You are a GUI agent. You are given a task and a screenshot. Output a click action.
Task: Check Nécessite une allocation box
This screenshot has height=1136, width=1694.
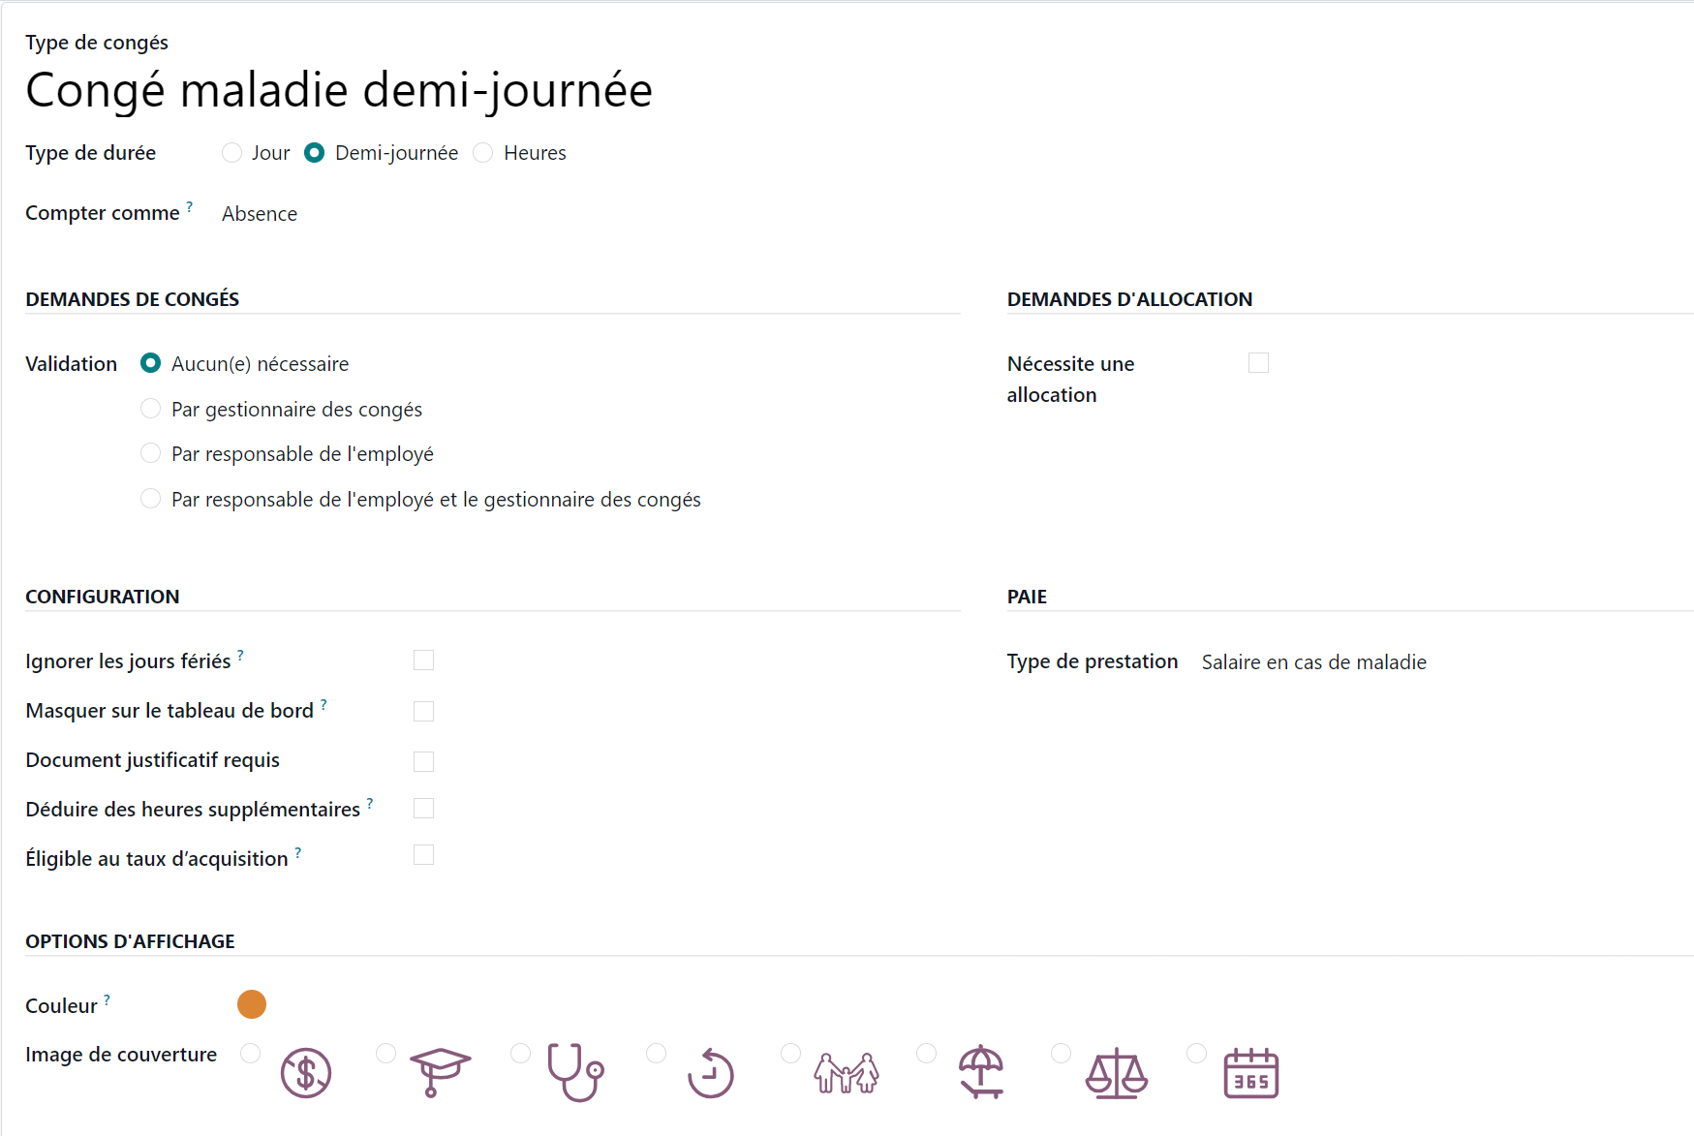click(x=1258, y=363)
